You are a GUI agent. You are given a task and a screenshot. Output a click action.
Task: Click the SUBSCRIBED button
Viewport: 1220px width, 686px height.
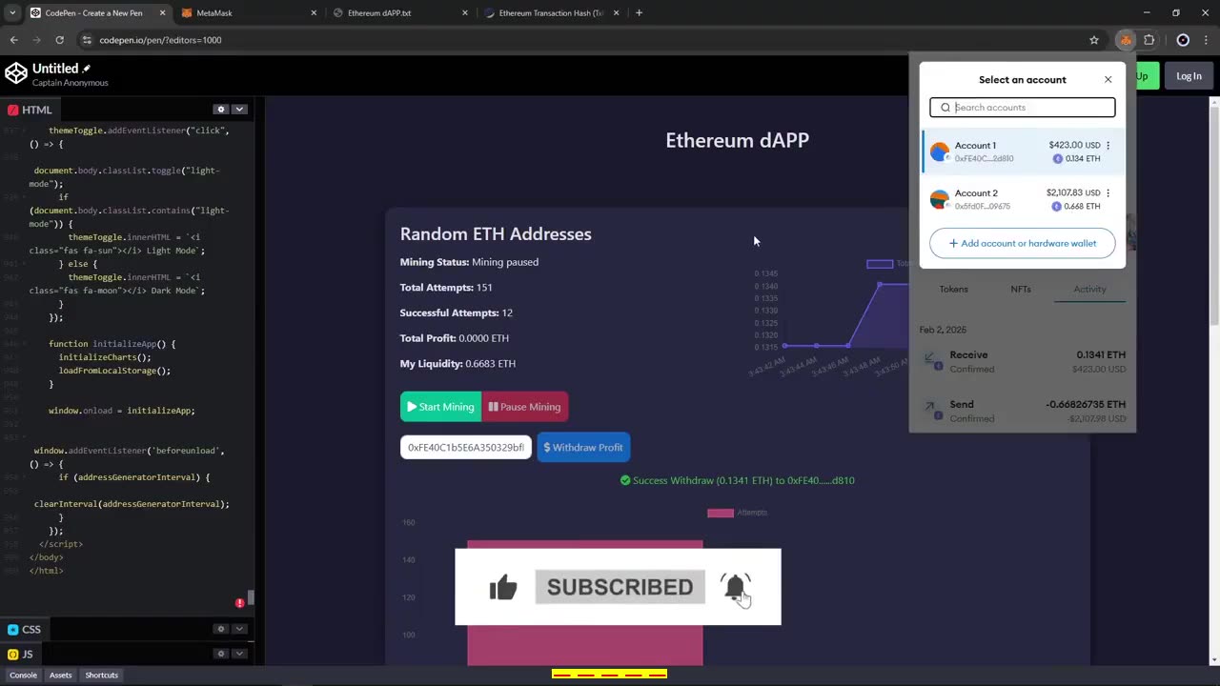(x=620, y=587)
